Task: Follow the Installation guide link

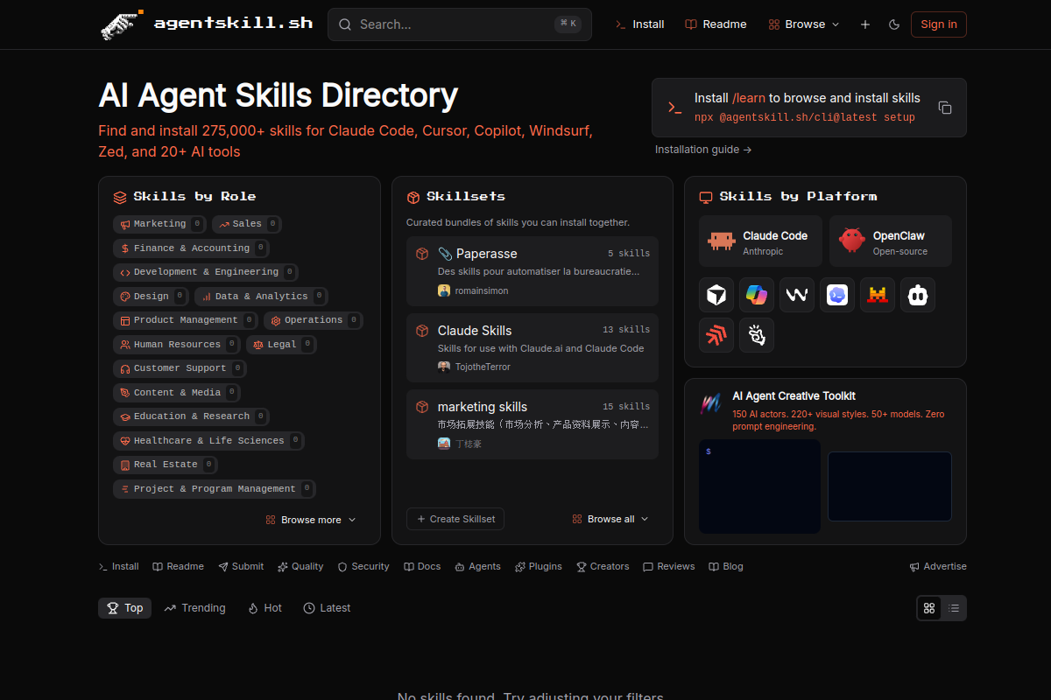Action: [703, 150]
